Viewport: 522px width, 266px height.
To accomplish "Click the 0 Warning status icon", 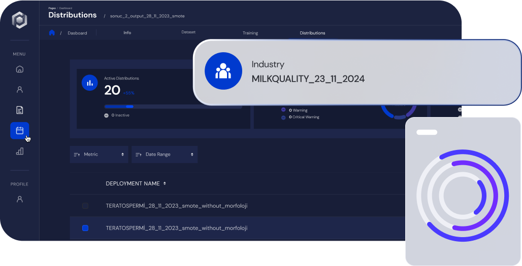I will tap(283, 110).
